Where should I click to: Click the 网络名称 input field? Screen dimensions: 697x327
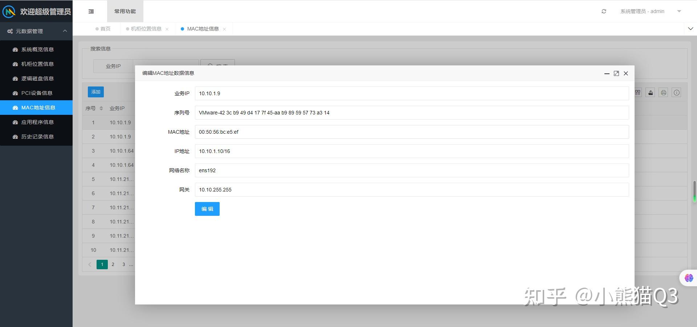412,170
